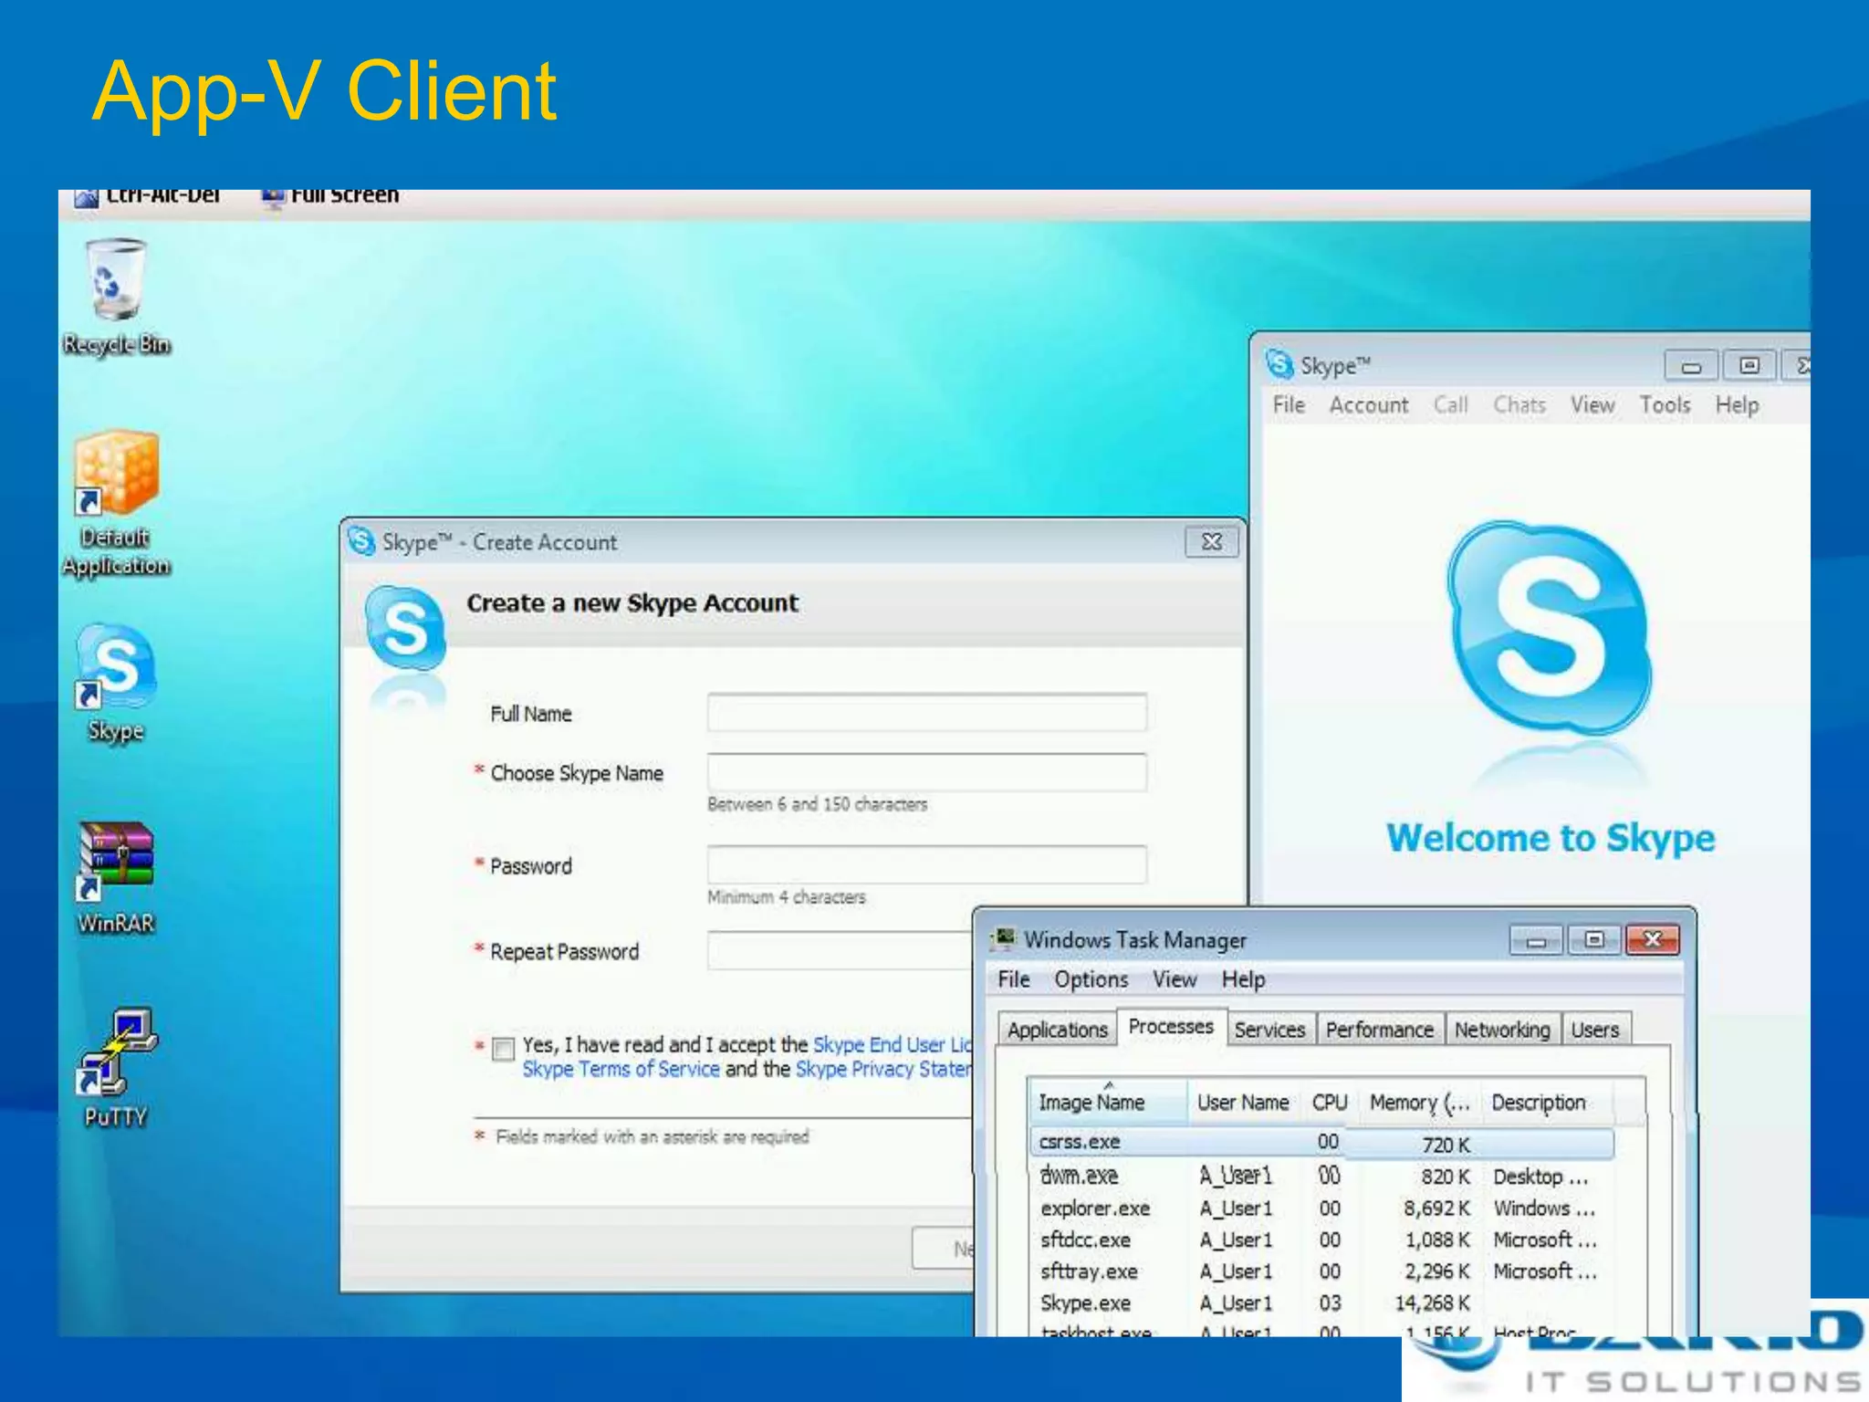The height and width of the screenshot is (1402, 1869).
Task: Click the Skype icon in the Create Account title bar
Action: pos(362,541)
